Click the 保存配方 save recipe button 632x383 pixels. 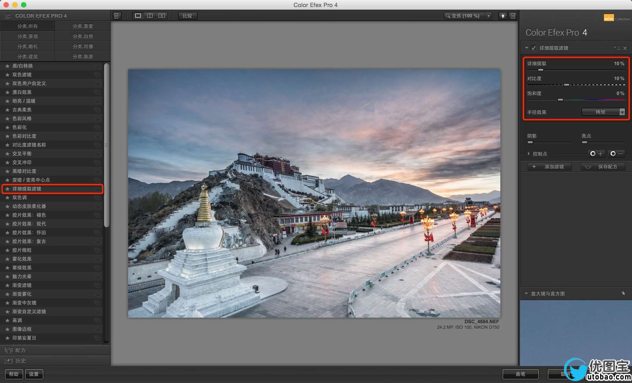(x=603, y=167)
